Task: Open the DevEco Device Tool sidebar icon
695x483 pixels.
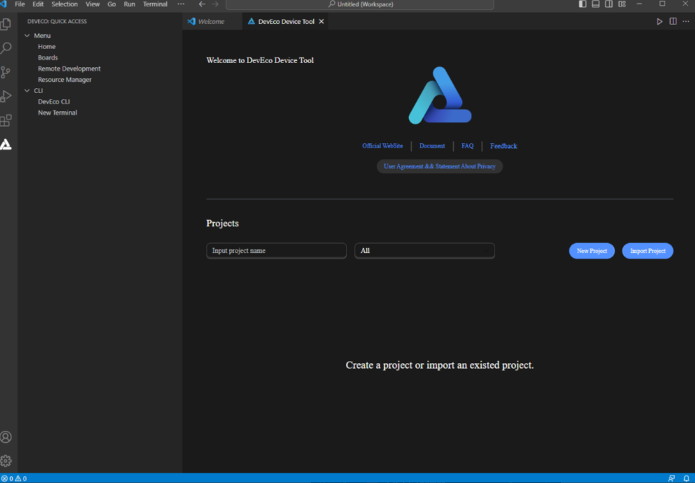Action: click(x=6, y=144)
